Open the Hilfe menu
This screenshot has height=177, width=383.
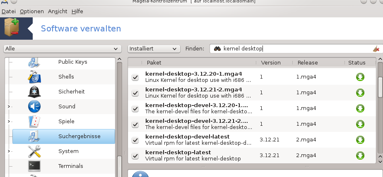tap(77, 12)
